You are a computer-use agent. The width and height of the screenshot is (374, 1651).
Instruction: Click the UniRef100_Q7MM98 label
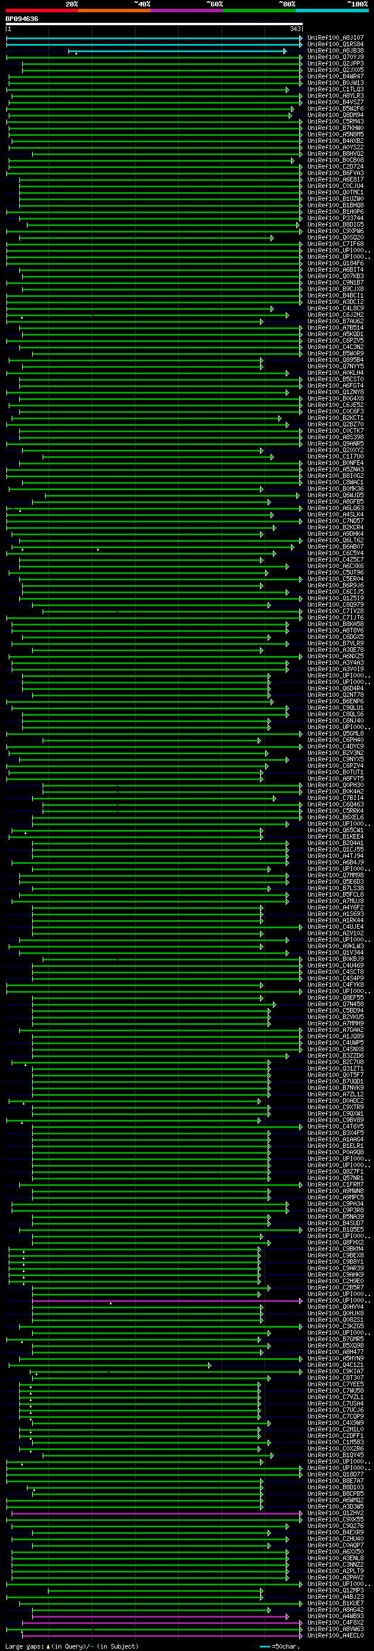pyautogui.click(x=335, y=876)
